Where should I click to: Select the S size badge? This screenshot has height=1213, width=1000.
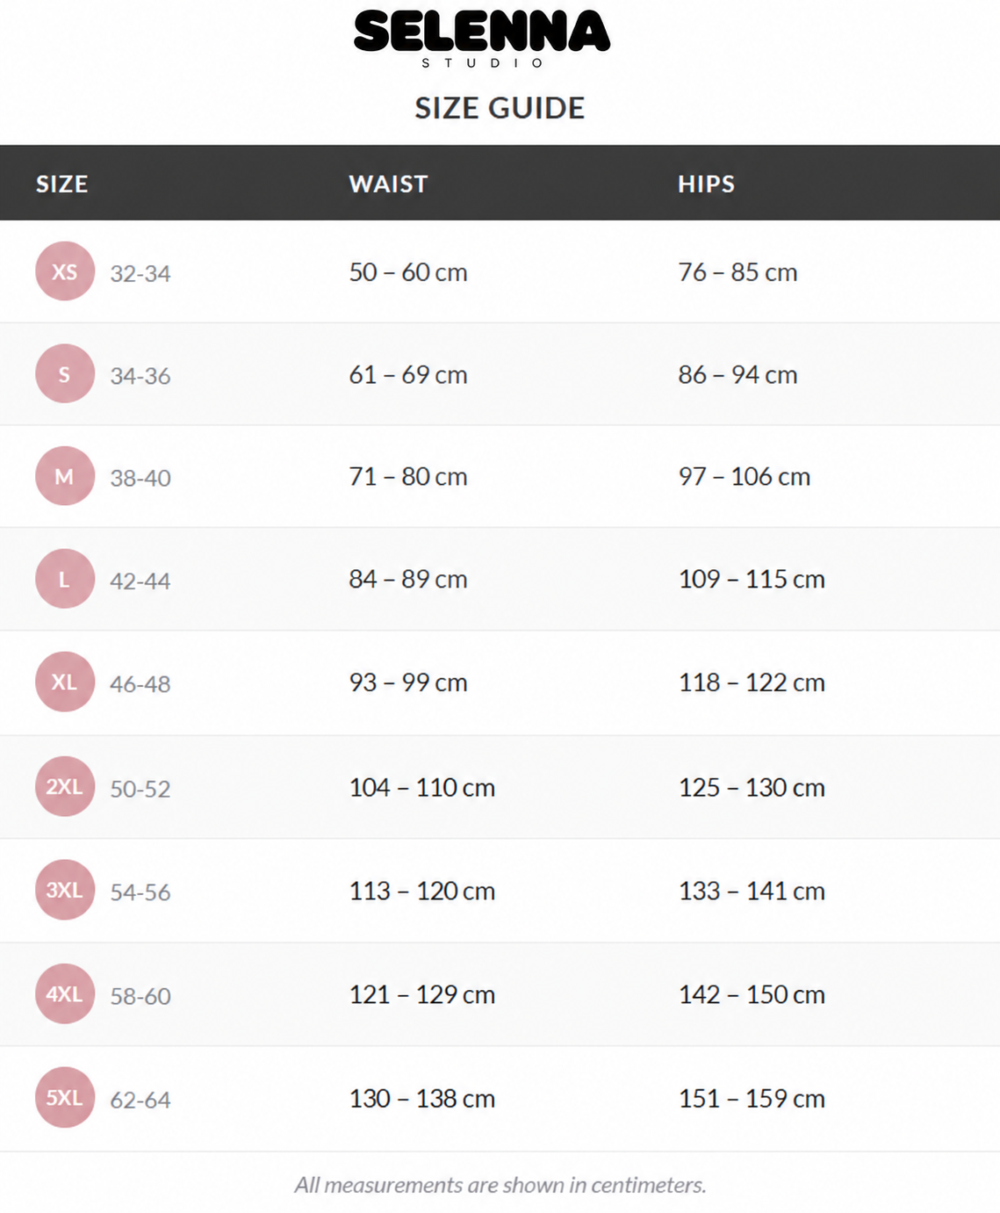(65, 374)
